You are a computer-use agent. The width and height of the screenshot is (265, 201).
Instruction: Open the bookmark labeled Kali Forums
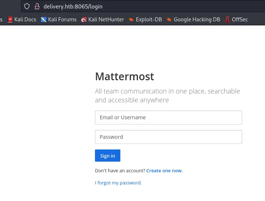click(62, 20)
